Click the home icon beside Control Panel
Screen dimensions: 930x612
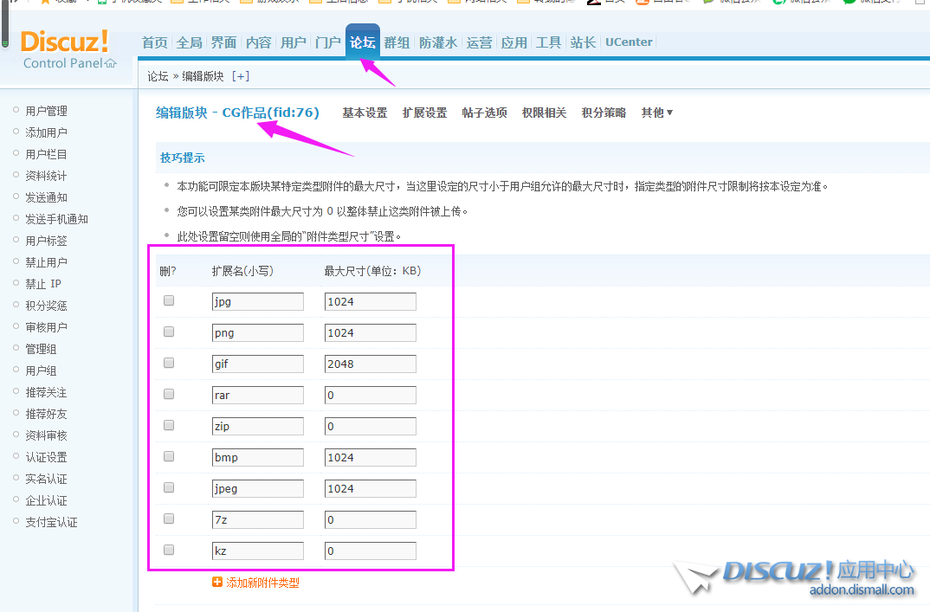110,63
